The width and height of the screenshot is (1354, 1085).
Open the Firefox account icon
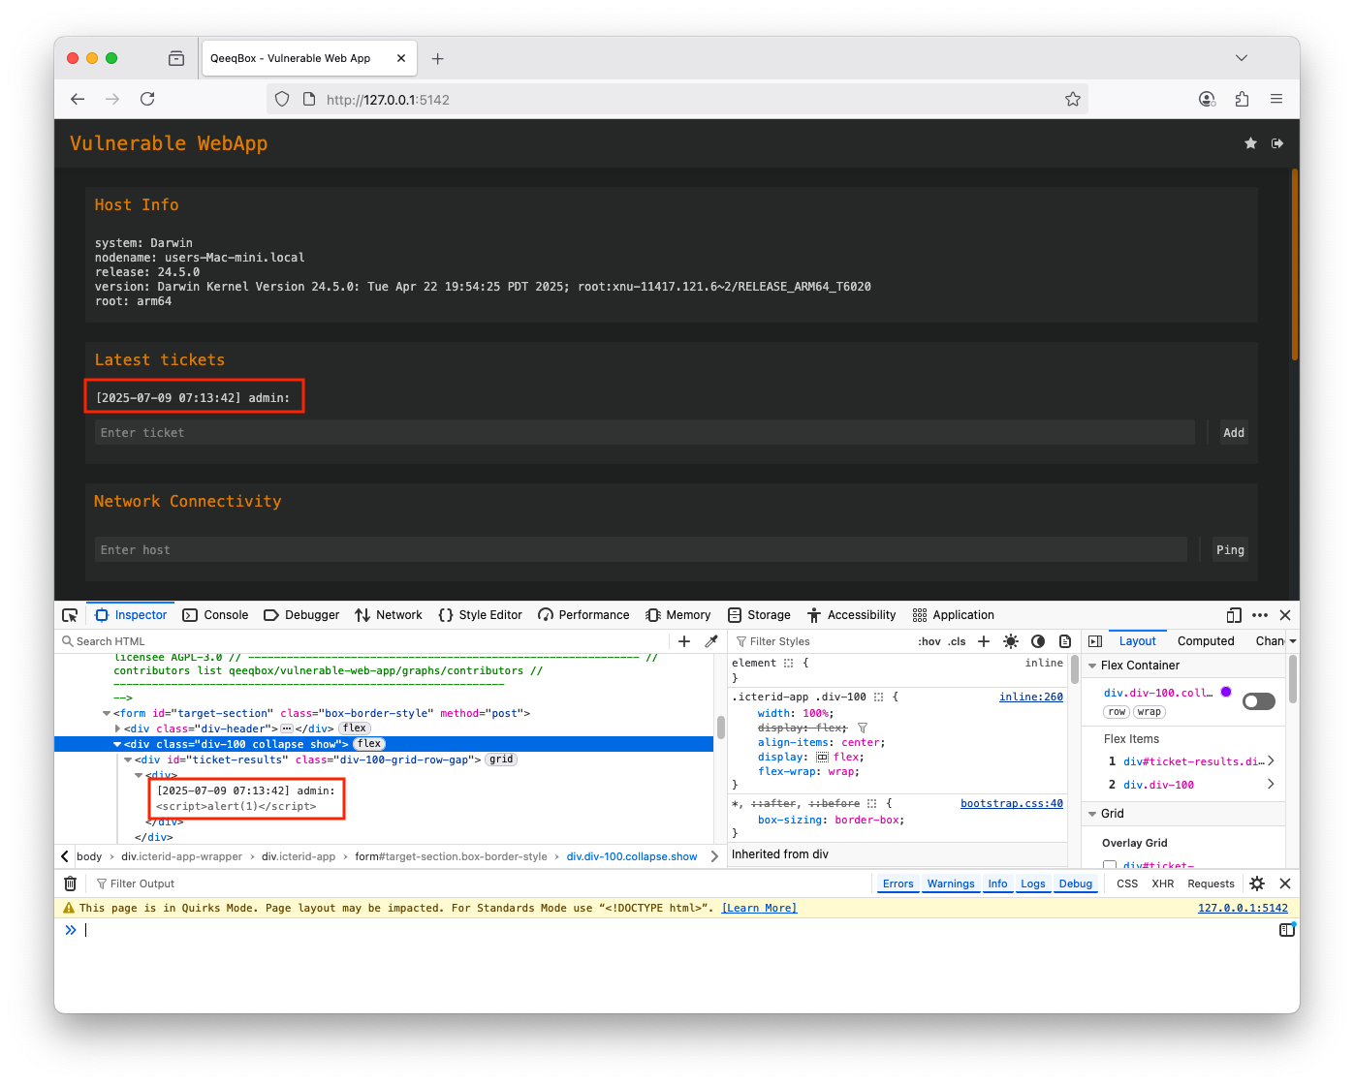pyautogui.click(x=1207, y=99)
